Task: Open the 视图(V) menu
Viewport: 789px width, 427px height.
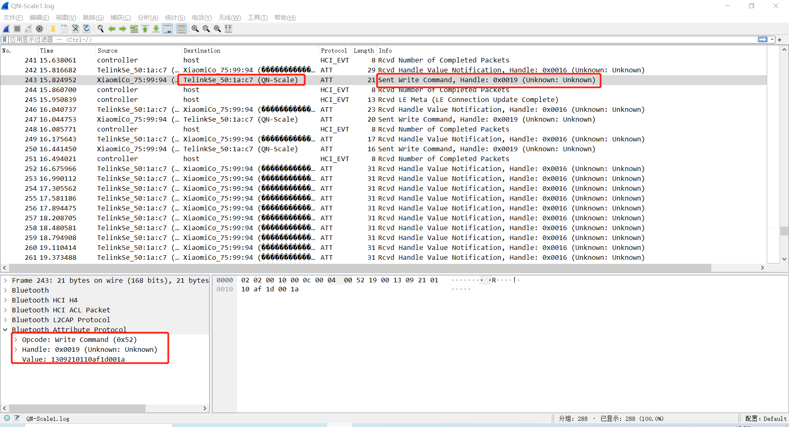Action: (66, 17)
